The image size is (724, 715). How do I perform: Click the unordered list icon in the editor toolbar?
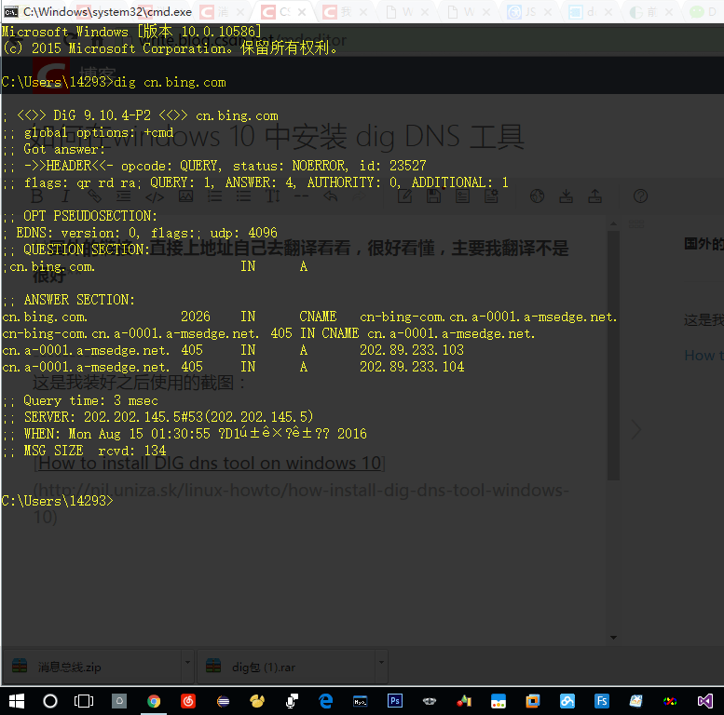tap(243, 196)
